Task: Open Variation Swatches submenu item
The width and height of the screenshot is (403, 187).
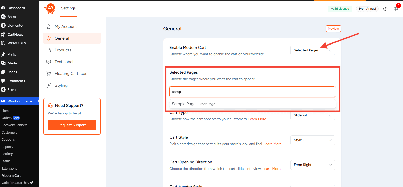Action: (x=17, y=183)
